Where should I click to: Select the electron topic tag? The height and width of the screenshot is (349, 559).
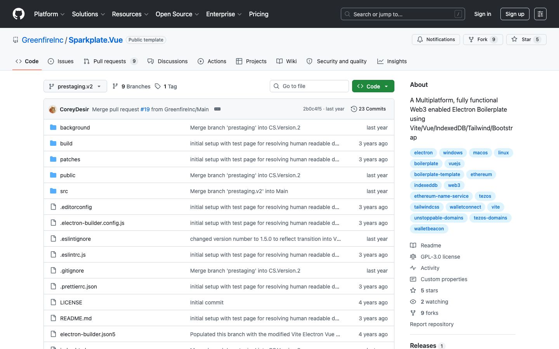point(423,153)
